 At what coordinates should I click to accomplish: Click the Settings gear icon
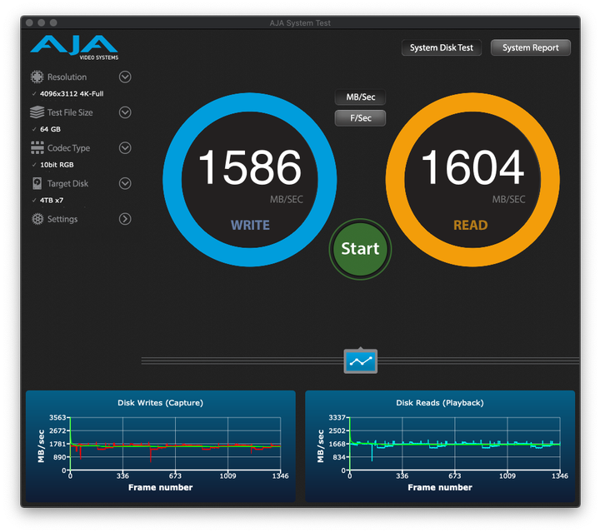37,219
